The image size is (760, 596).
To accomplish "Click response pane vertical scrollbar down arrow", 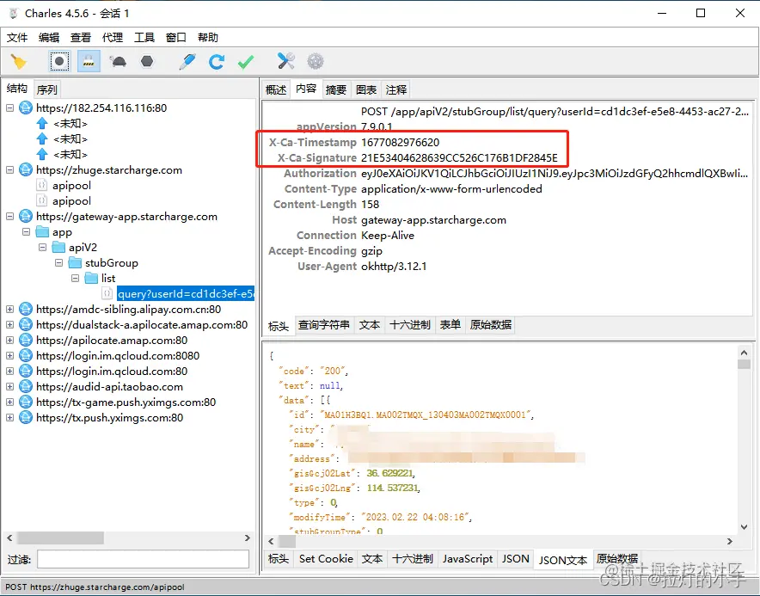I will pyautogui.click(x=744, y=527).
